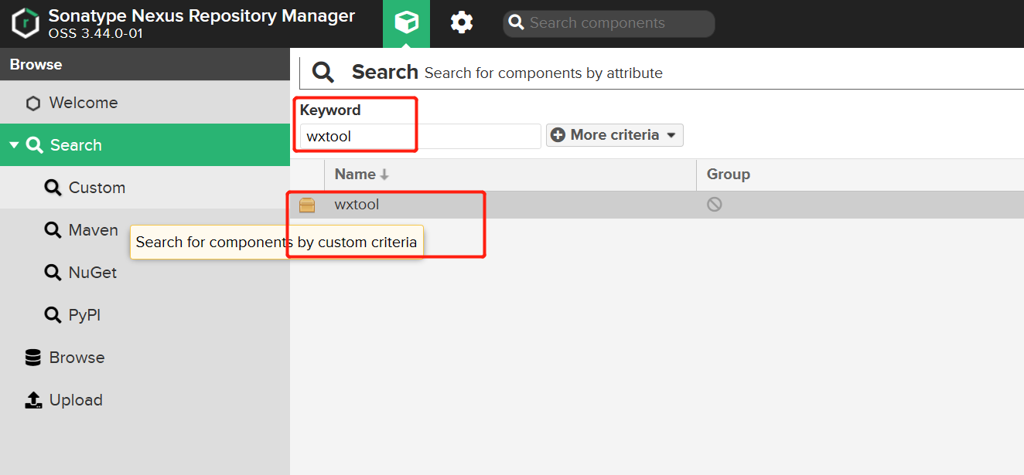Click the Welcome hexagon icon
This screenshot has height=475, width=1024.
tap(32, 103)
